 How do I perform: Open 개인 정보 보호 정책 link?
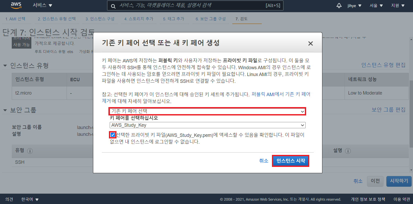pos(368,199)
